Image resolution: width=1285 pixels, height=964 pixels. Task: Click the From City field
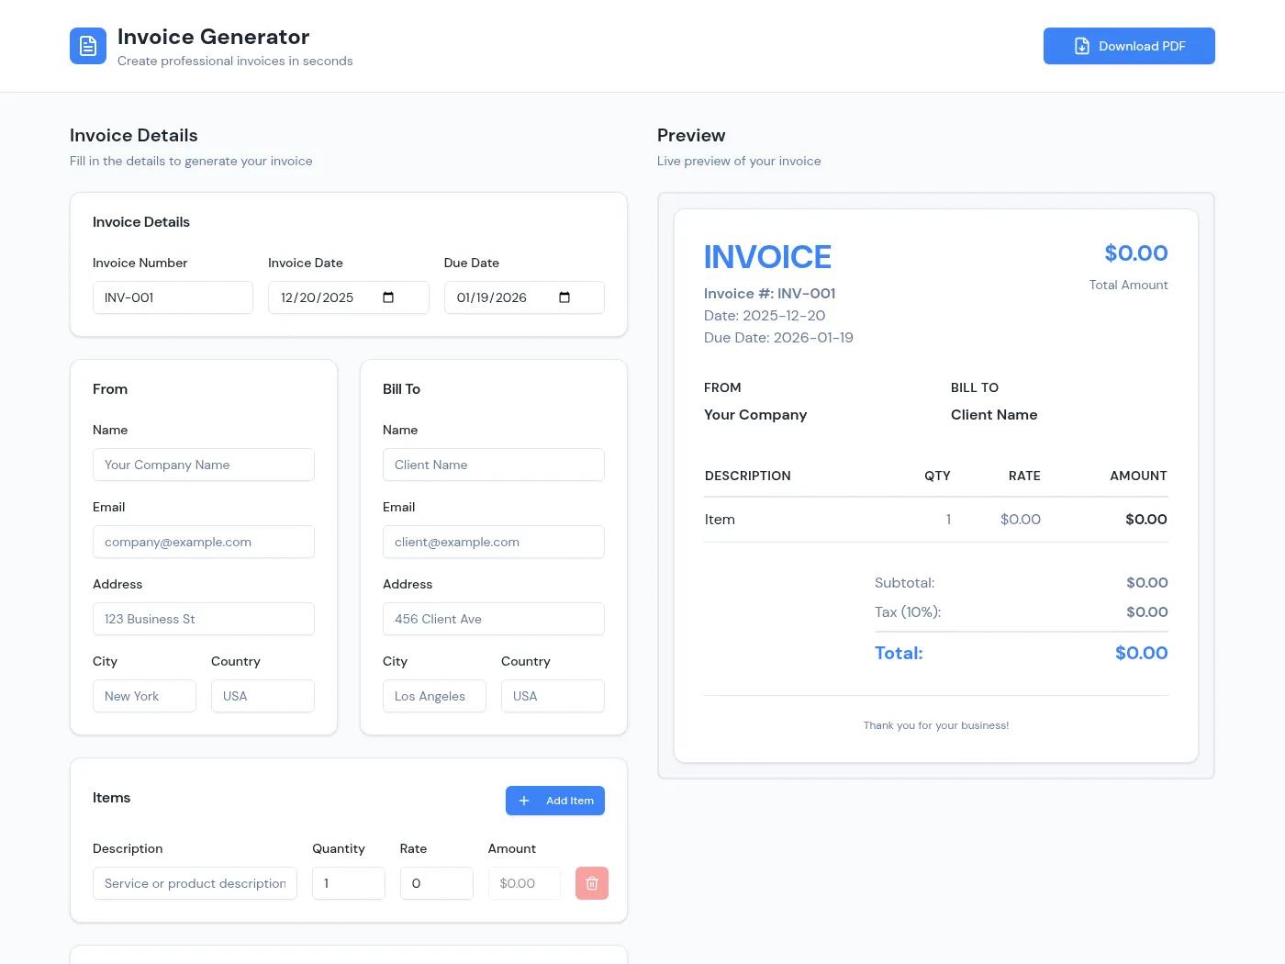point(144,696)
